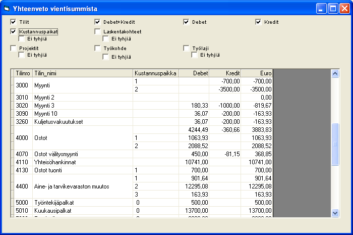The width and height of the screenshot is (353, 235).
Task: Toggle the Kustannuspaikat checkbox
Action: coord(13,31)
